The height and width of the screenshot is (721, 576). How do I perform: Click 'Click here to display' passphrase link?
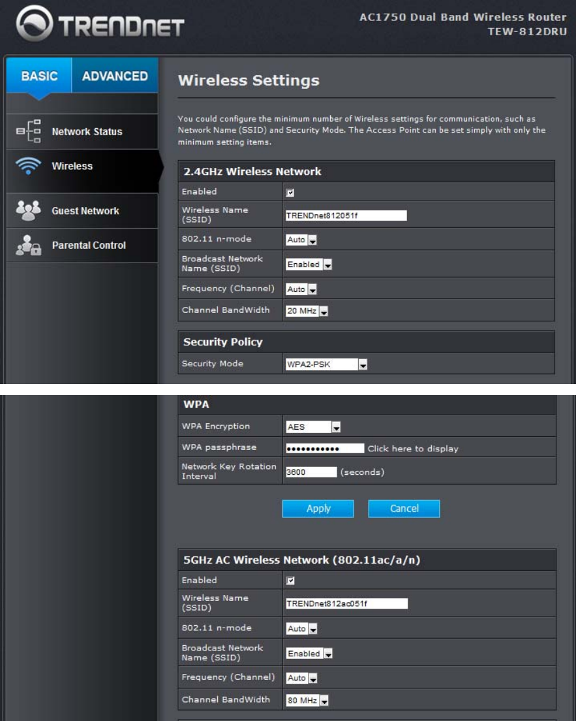(413, 448)
